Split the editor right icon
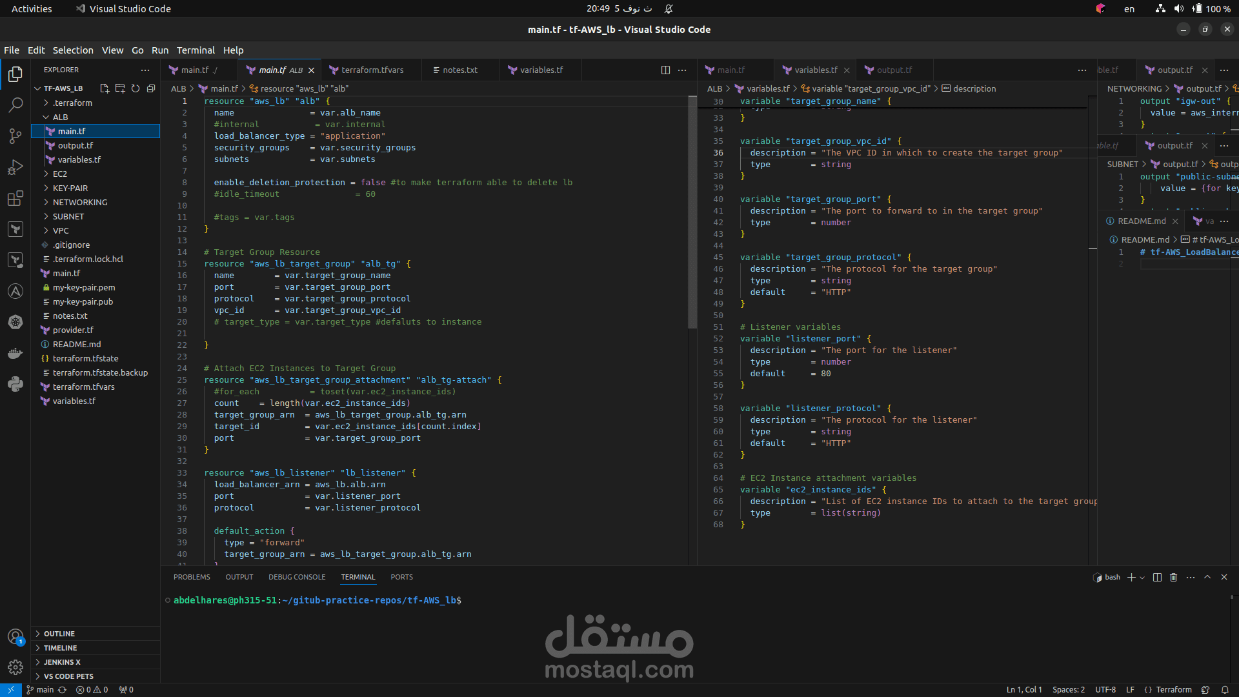Viewport: 1239px width, 697px height. click(665, 70)
